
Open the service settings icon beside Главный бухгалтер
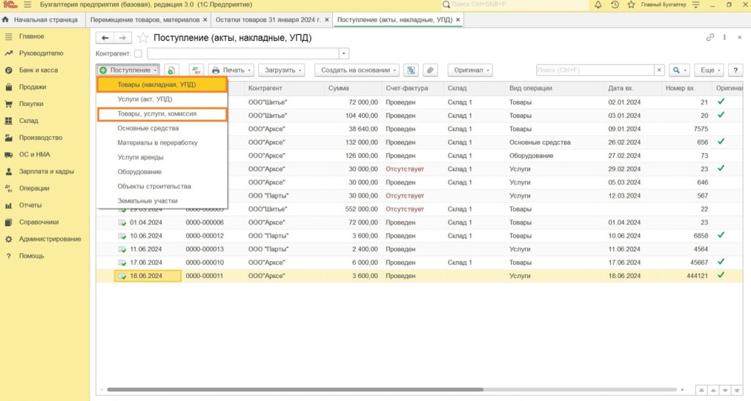[x=696, y=5]
